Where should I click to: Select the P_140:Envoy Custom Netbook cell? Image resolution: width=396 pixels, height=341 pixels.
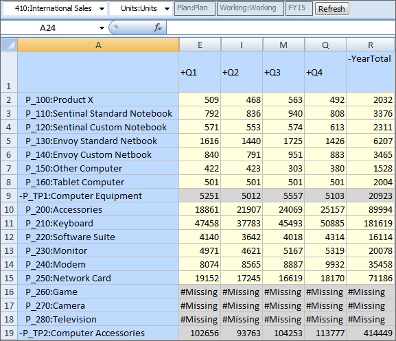point(98,154)
